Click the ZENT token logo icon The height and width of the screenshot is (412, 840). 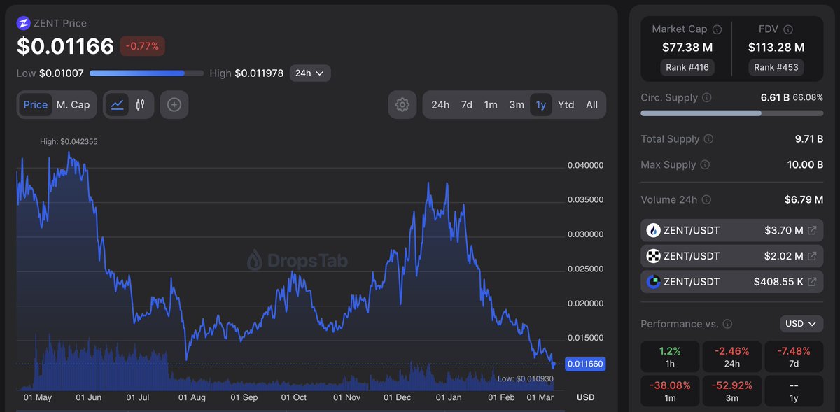[x=23, y=23]
